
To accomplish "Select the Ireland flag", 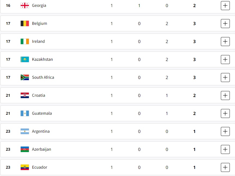I will 25,41.
